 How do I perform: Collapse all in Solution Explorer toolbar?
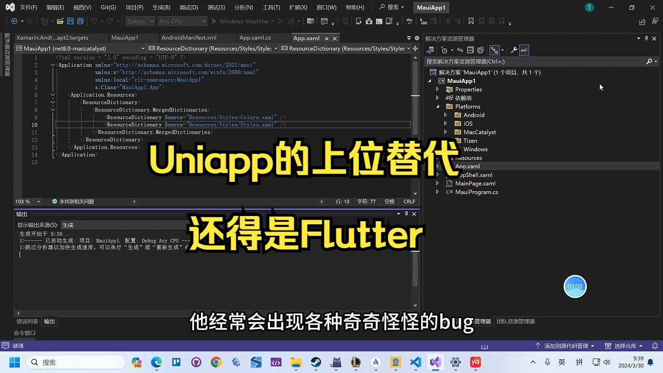(470, 50)
